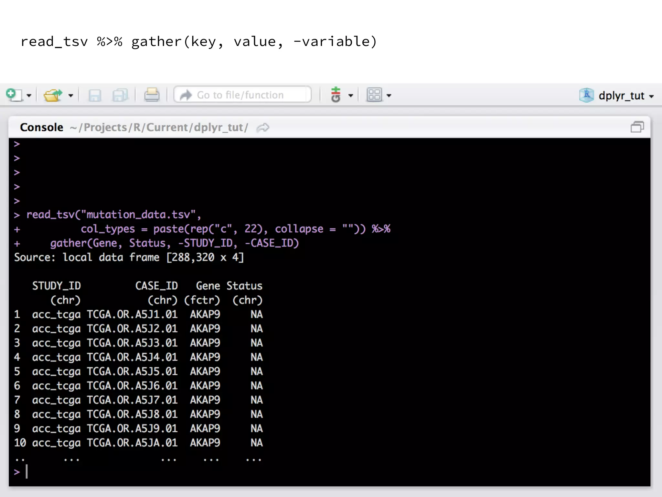Viewport: 662px width, 497px height.
Task: Click the view working directory arrow icon
Action: coord(263,127)
